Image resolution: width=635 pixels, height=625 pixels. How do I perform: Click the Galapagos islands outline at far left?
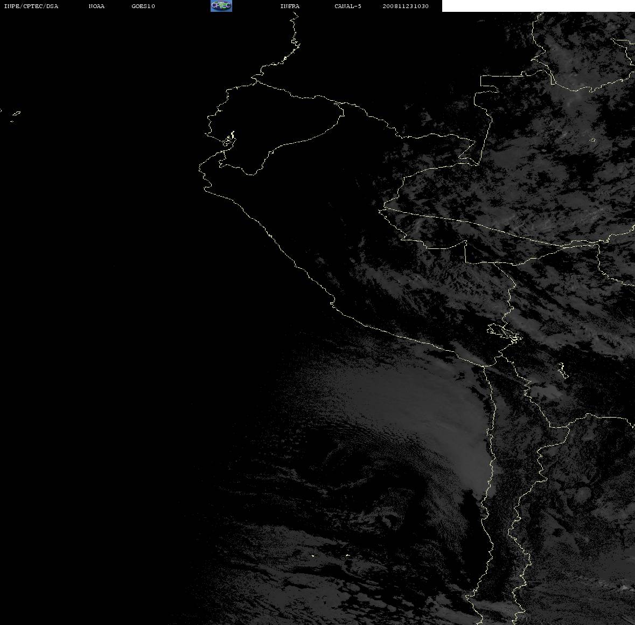click(x=15, y=115)
